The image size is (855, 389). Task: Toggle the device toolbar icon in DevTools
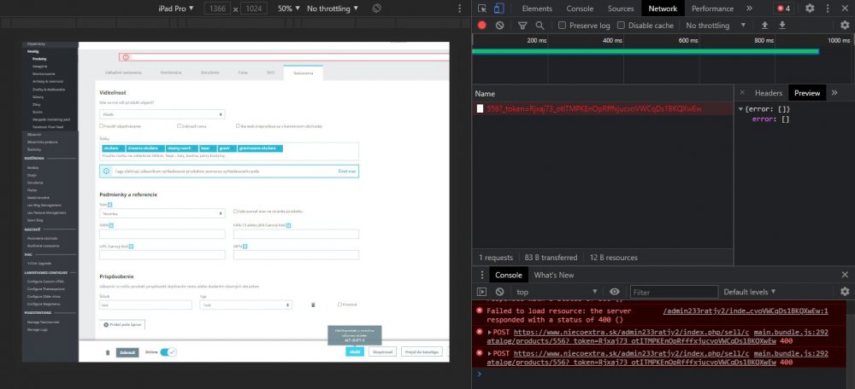pyautogui.click(x=499, y=9)
